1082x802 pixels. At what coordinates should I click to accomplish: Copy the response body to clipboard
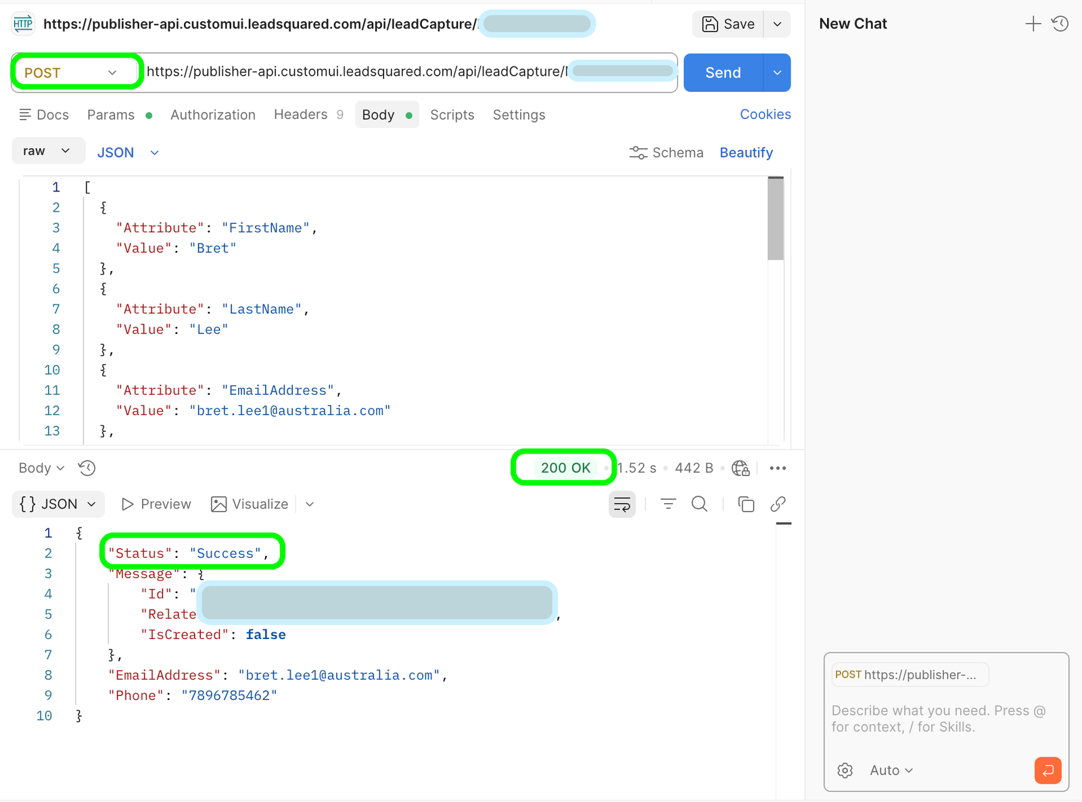746,504
